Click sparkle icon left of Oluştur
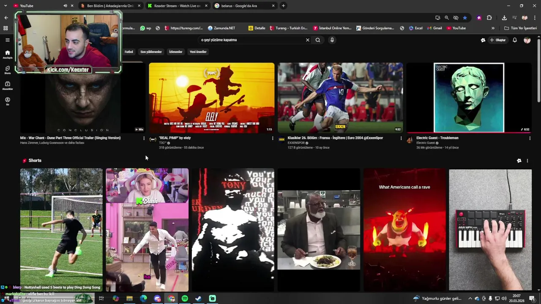This screenshot has width=541, height=304. point(483,40)
